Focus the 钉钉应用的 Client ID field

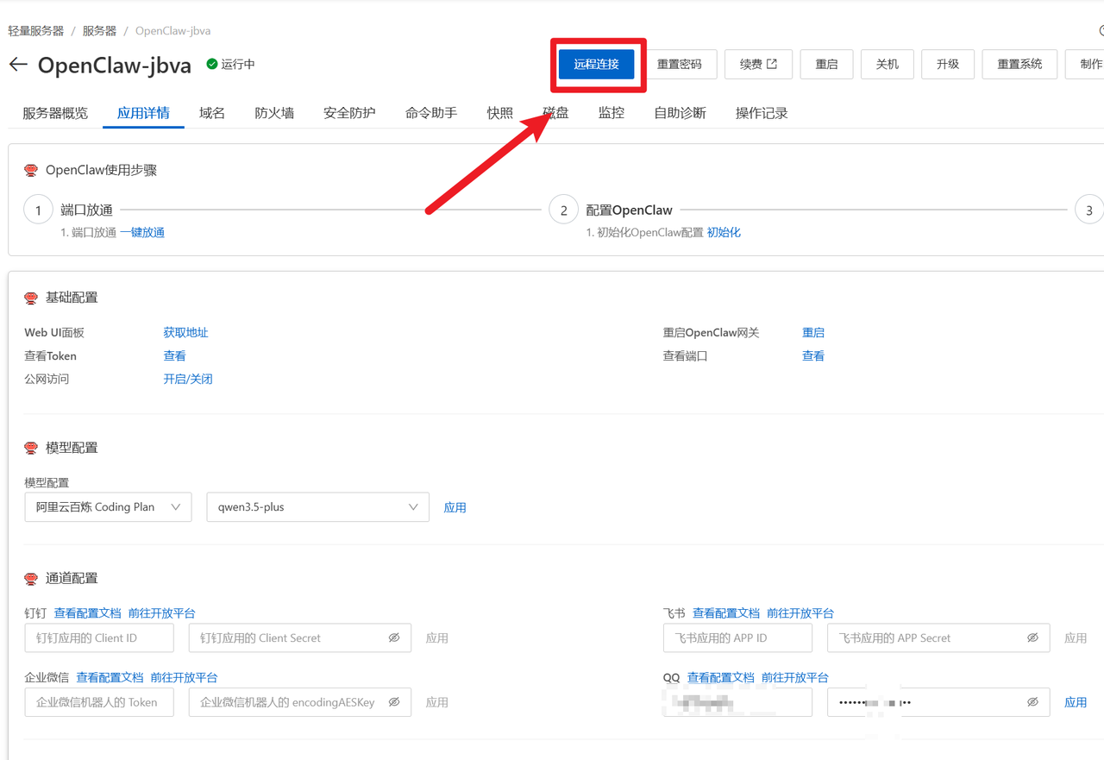[99, 638]
